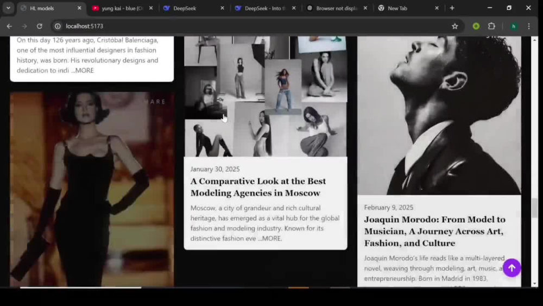Screen dimensions: 543x306
Task: Click the model collage thumbnail image
Action: point(266,96)
